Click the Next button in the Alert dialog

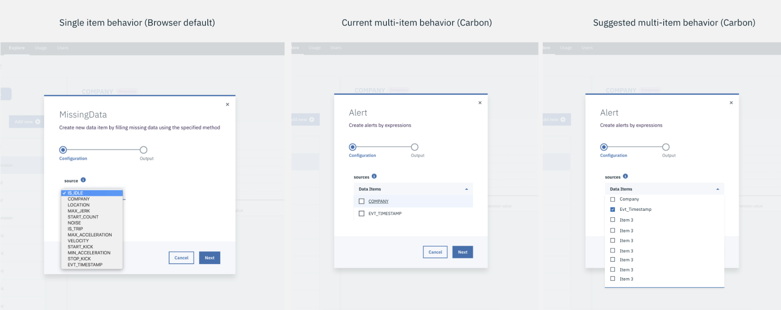pyautogui.click(x=463, y=252)
